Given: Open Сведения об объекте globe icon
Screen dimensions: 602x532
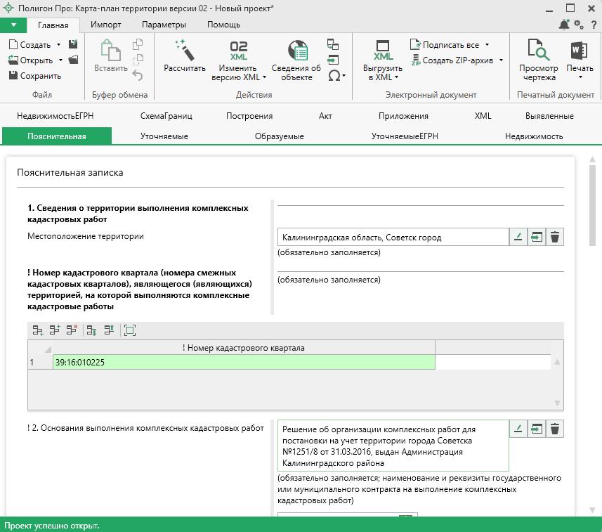Looking at the screenshot, I should point(296,51).
